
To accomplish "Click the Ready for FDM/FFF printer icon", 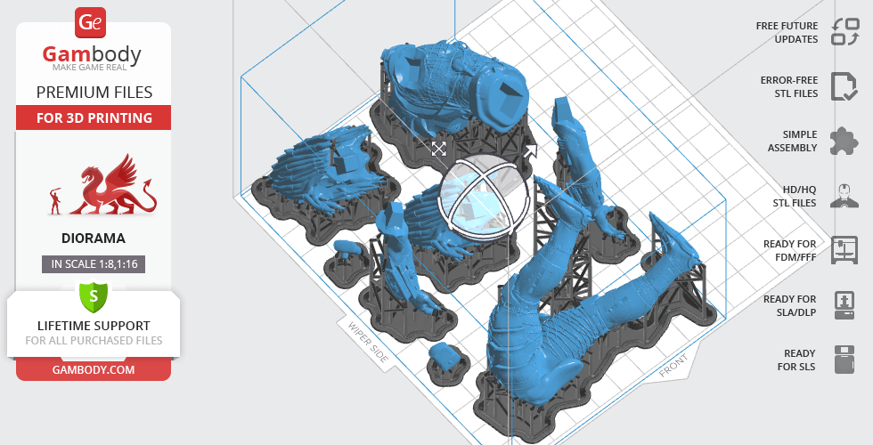I will 844,250.
